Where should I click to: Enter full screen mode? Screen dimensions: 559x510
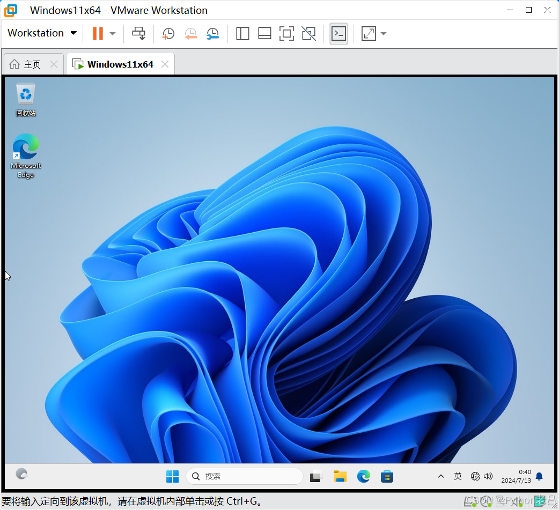pyautogui.click(x=286, y=33)
